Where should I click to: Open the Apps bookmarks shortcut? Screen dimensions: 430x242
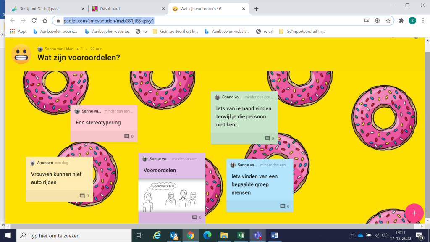click(18, 31)
